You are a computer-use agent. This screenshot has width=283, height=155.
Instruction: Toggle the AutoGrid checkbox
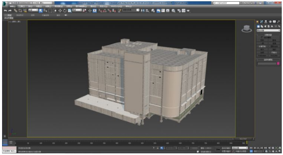coord(262,37)
